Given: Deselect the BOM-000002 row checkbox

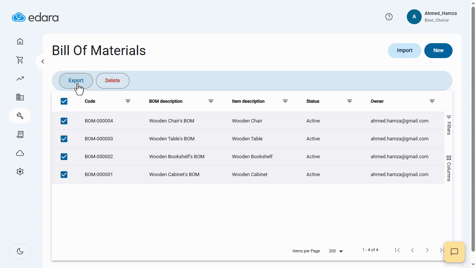Looking at the screenshot, I should point(64,157).
